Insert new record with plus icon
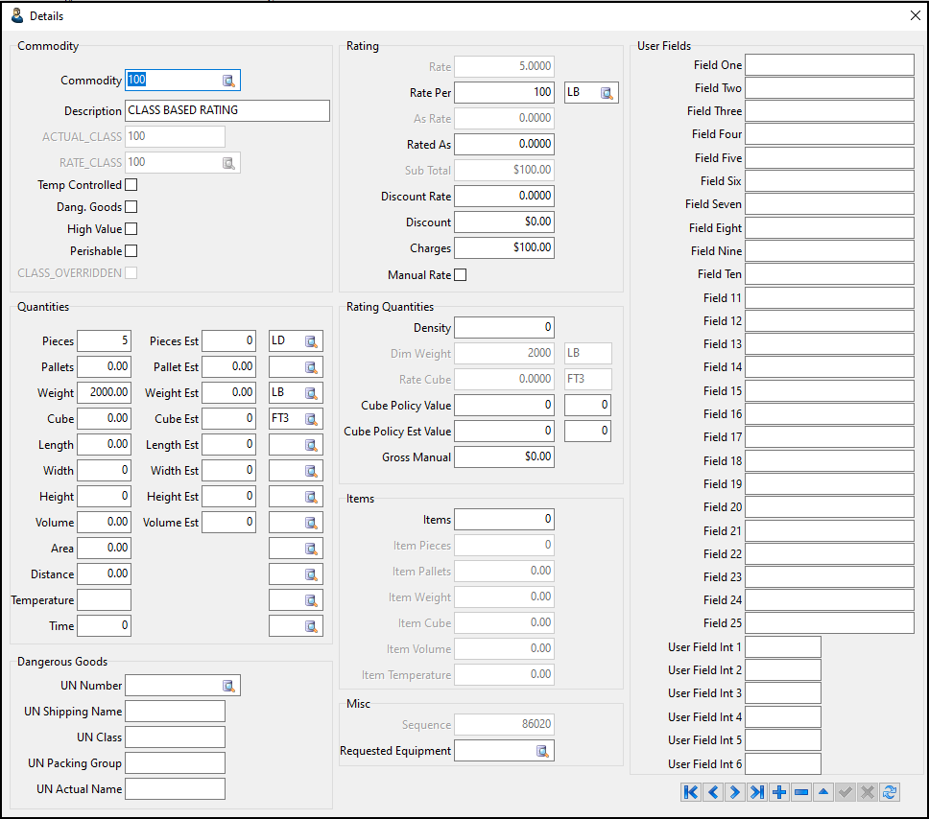This screenshot has height=819, width=929. coord(778,792)
